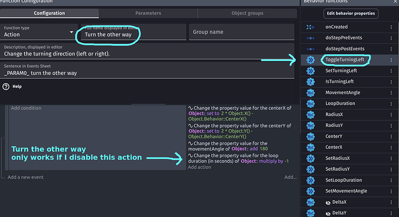Open the Object groups tab
399x217 pixels.
(247, 13)
